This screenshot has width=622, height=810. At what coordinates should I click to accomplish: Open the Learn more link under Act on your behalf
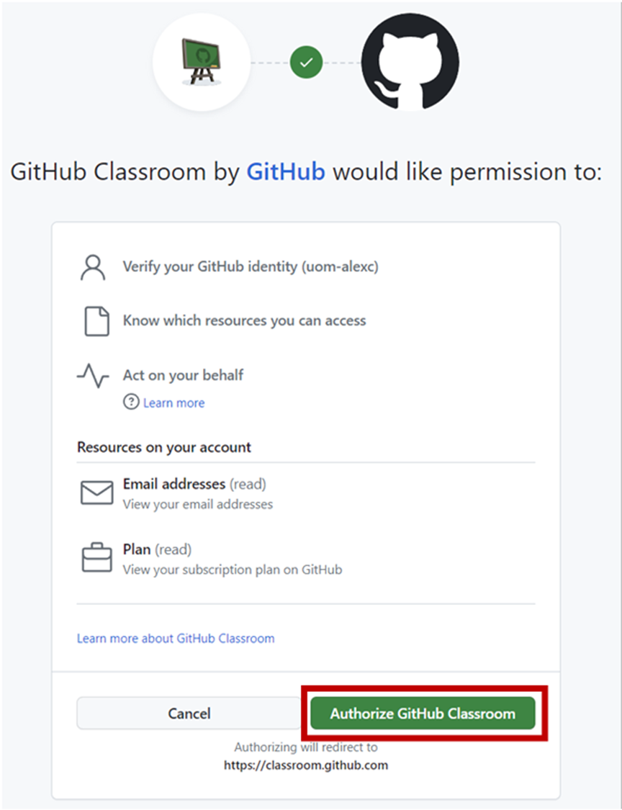173,403
